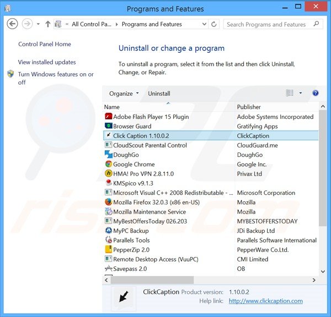Open Turn Windows features on or off
Viewport: 331px width, 317px height.
[x=56, y=78]
